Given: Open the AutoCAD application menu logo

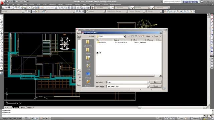Looking at the screenshot, I should pyautogui.click(x=2, y=3).
